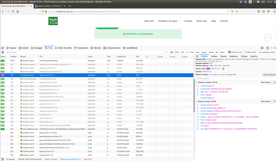Open the Timings tab
Image resolution: width=276 pixels, height=161 pixels.
click(244, 56)
